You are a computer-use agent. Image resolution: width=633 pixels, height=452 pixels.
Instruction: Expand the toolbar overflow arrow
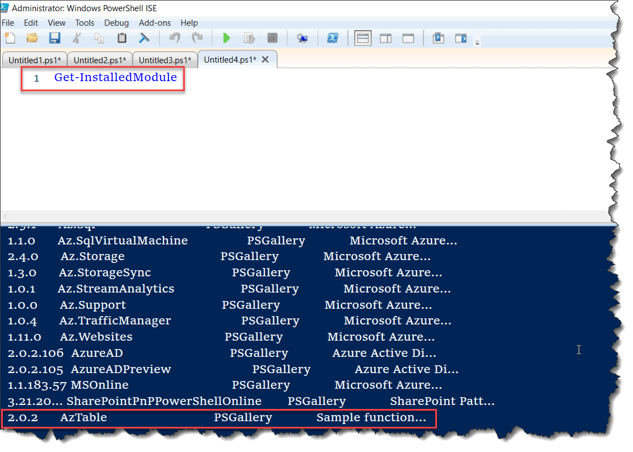[477, 43]
